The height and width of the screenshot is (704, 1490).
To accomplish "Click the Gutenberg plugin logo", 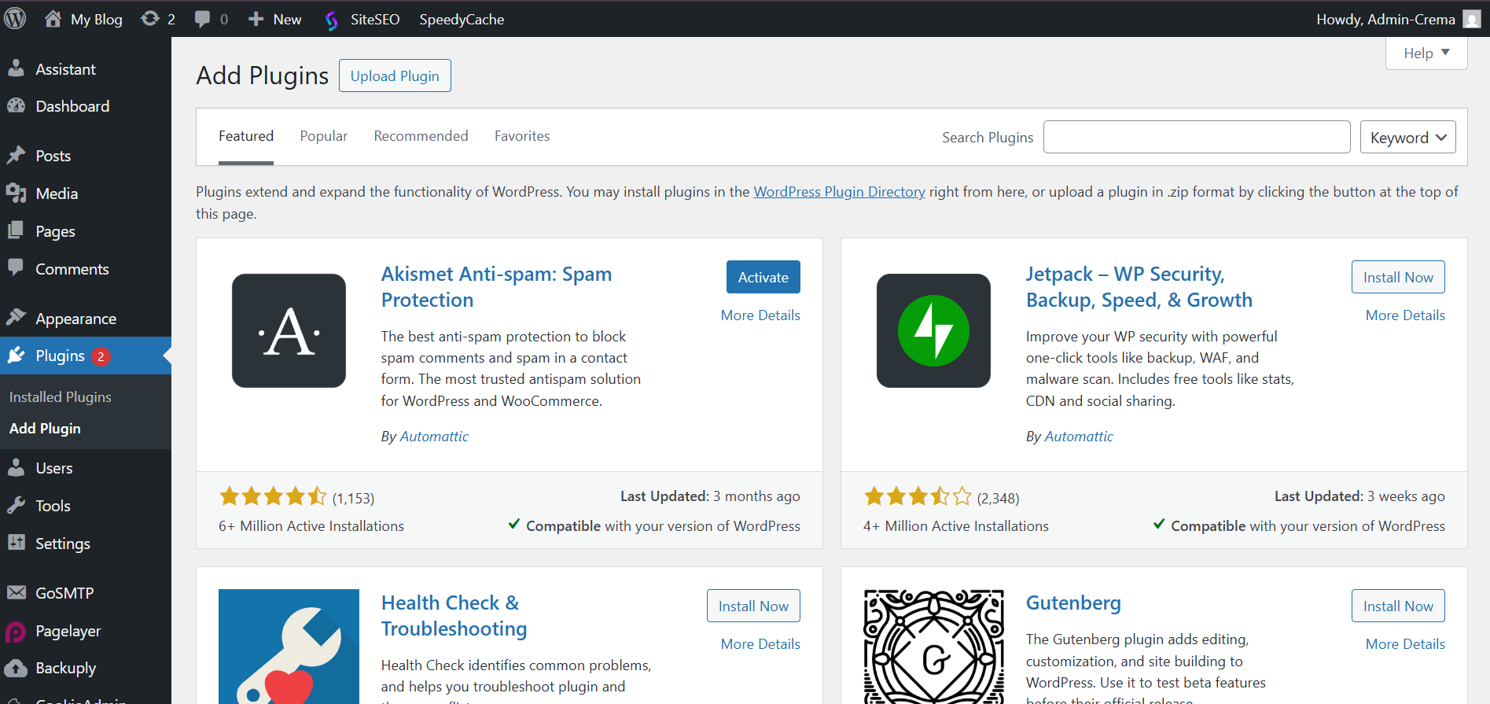I will [x=933, y=647].
